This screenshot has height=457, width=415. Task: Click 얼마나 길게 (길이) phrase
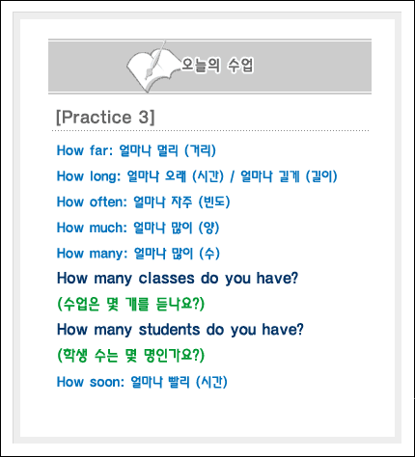coord(289,176)
